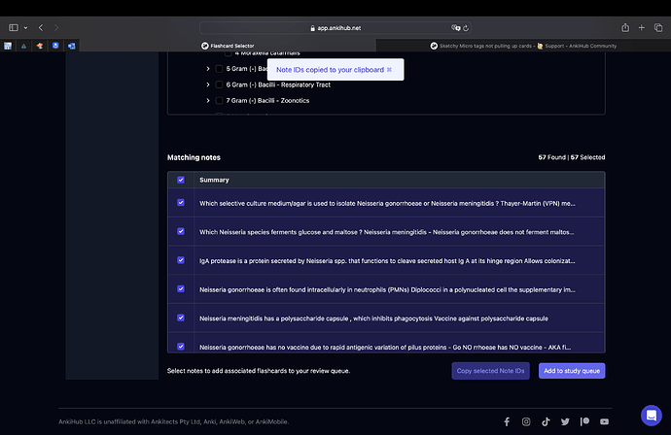Click the app.ankihub.net address bar
The image size is (671, 435).
tap(335, 28)
